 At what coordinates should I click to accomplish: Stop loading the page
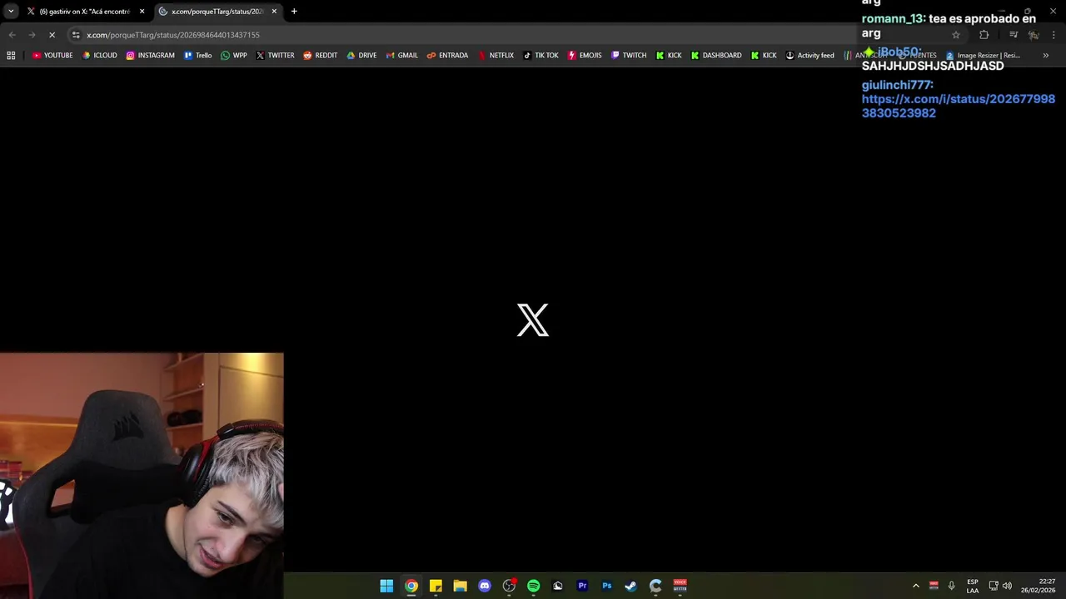[x=52, y=35]
